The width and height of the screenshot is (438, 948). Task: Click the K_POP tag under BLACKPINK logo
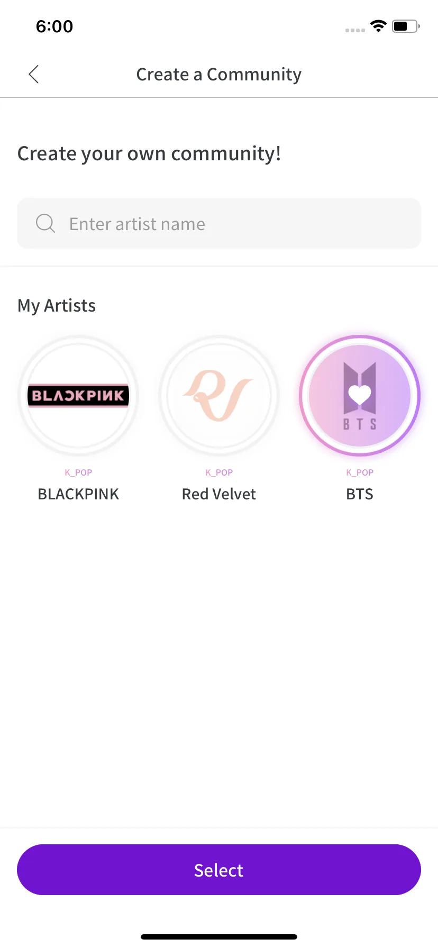tap(78, 472)
